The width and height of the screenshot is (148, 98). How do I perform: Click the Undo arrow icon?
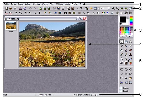30,8
